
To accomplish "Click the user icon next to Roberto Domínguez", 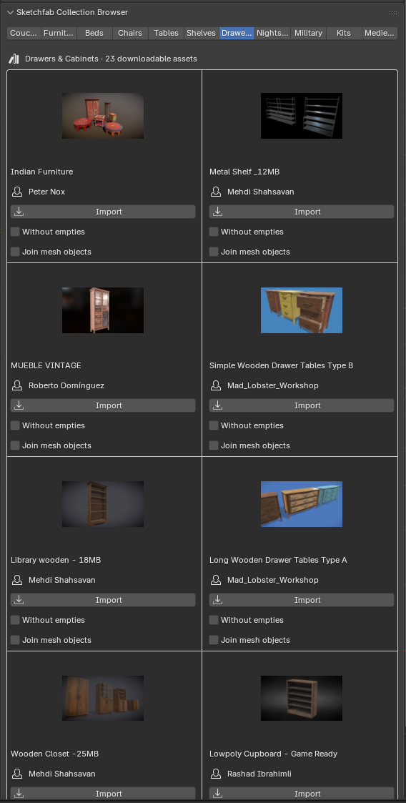I will [x=17, y=385].
